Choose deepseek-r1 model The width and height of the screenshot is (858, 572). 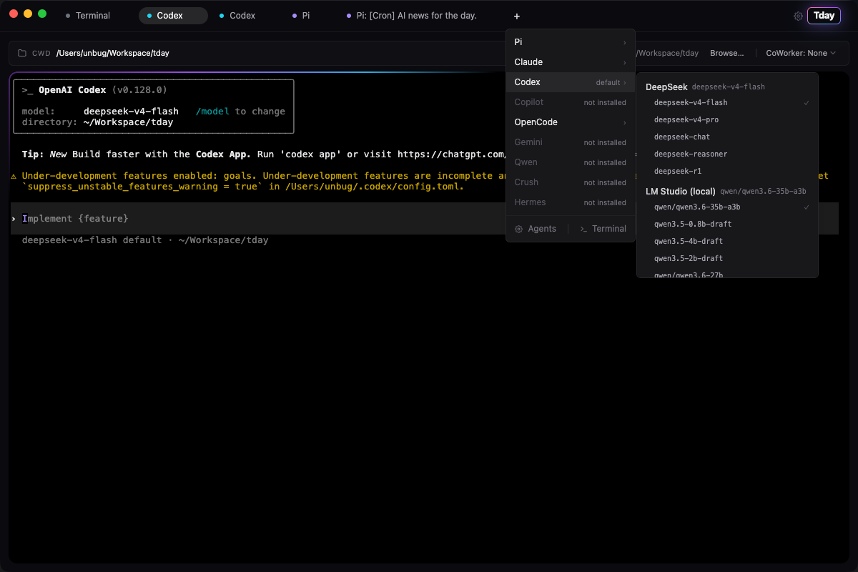point(727,171)
